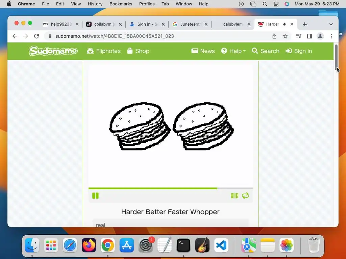Expand the Help dropdown menu

233,51
